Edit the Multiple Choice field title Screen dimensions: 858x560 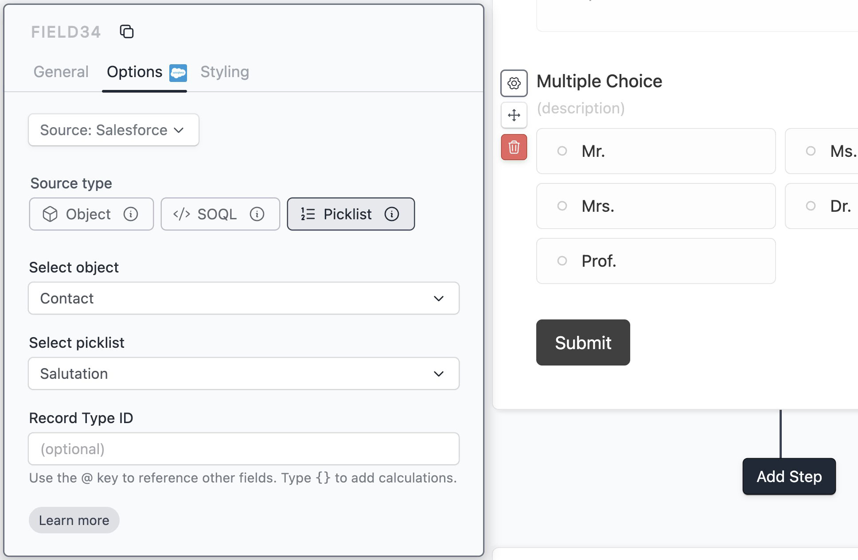(x=600, y=81)
